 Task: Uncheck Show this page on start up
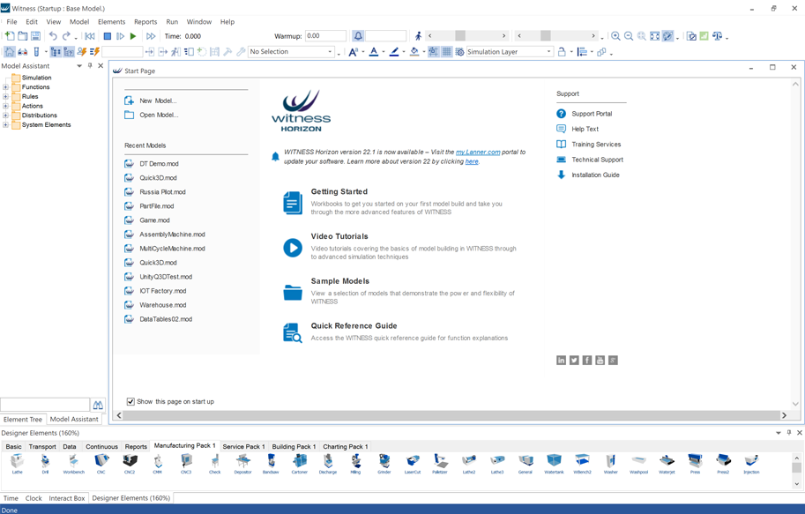pos(130,401)
